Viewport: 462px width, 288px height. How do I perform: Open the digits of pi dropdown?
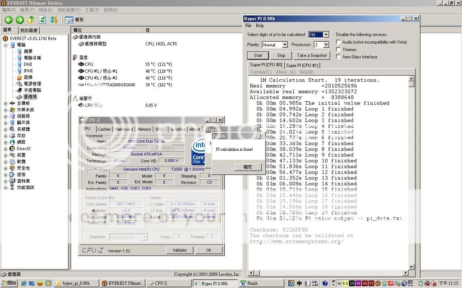click(326, 35)
